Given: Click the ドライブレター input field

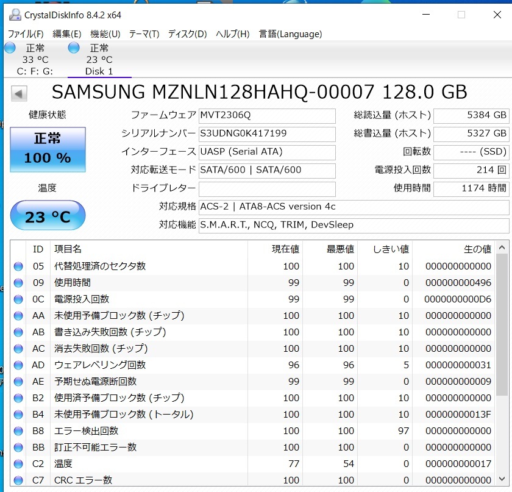Looking at the screenshot, I should pyautogui.click(x=267, y=189).
